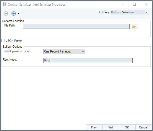This screenshot has width=153, height=131.
Task: Click the window title bar text
Action: tap(37, 5)
